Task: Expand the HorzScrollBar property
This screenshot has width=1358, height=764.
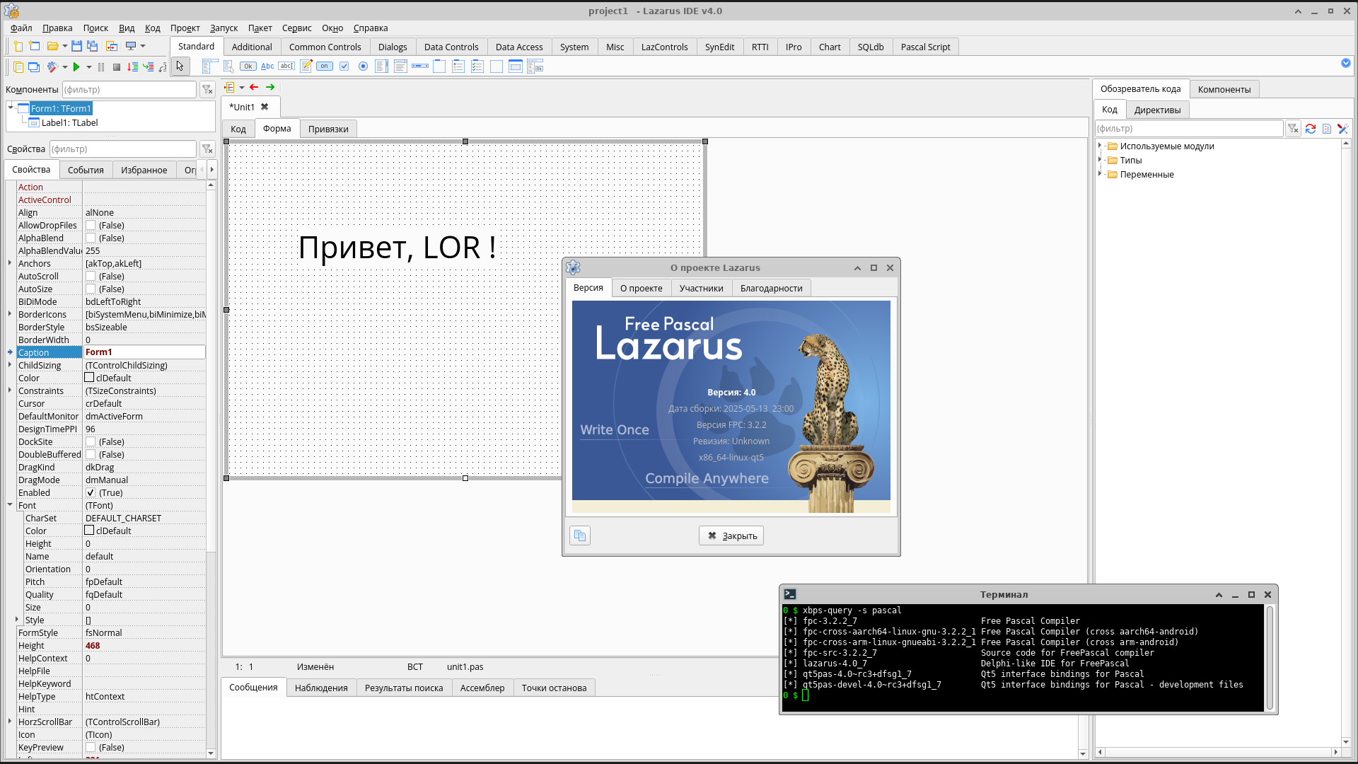Action: click(x=10, y=722)
